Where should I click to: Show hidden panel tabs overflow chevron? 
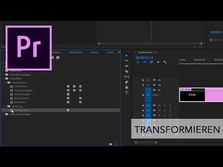coord(119,52)
